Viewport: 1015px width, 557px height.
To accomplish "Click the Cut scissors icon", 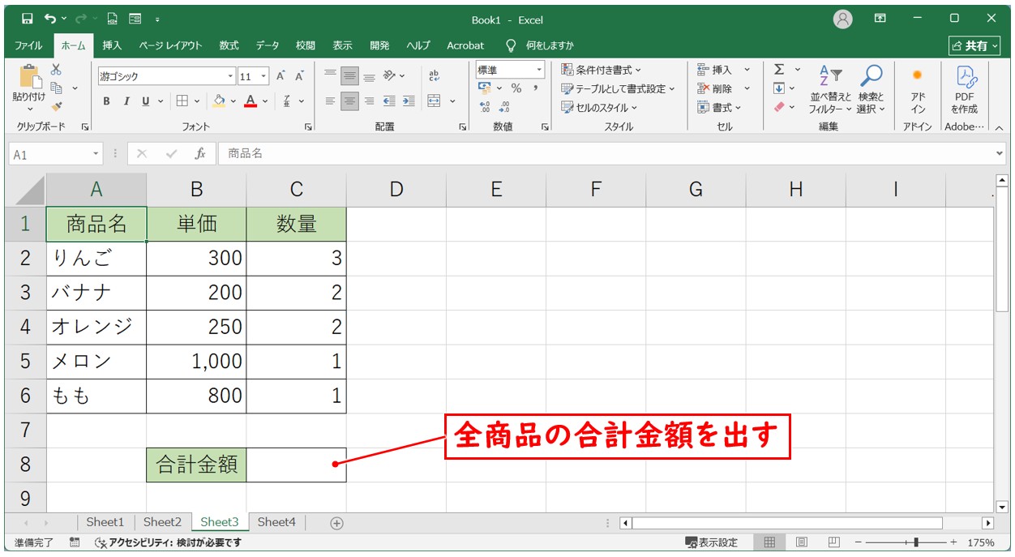I will (x=56, y=70).
